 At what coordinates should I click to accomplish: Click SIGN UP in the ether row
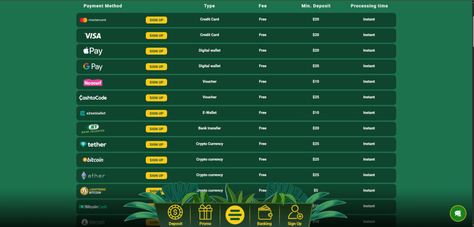click(x=156, y=176)
